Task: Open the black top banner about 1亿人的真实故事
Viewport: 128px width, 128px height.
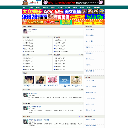Action: tap(73, 2)
